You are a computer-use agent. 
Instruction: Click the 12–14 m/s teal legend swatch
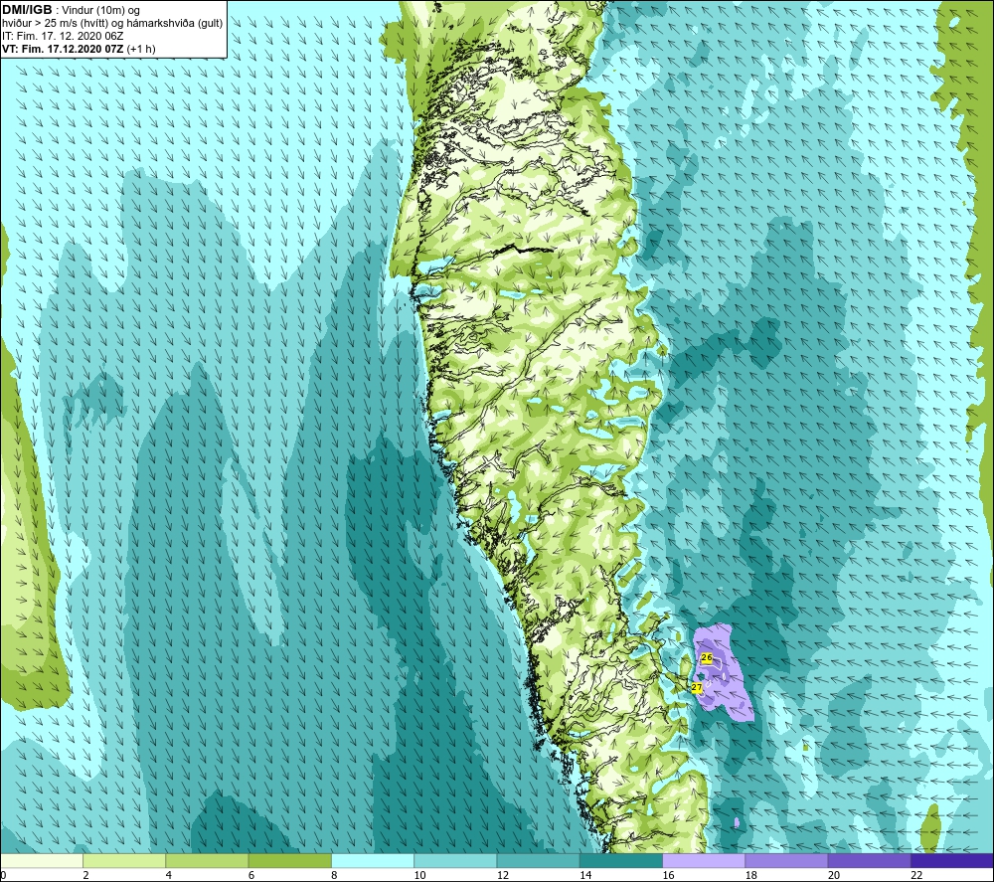coord(538,860)
